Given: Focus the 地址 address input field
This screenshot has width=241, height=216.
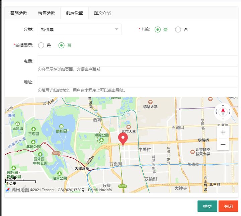Looking at the screenshot, I should pos(137,82).
